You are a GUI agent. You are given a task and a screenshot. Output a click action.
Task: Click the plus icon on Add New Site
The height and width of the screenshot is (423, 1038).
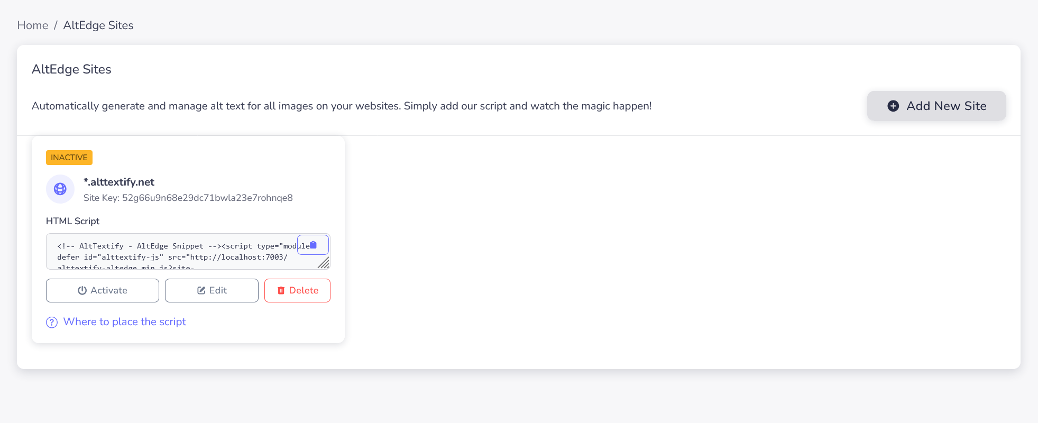click(x=893, y=106)
